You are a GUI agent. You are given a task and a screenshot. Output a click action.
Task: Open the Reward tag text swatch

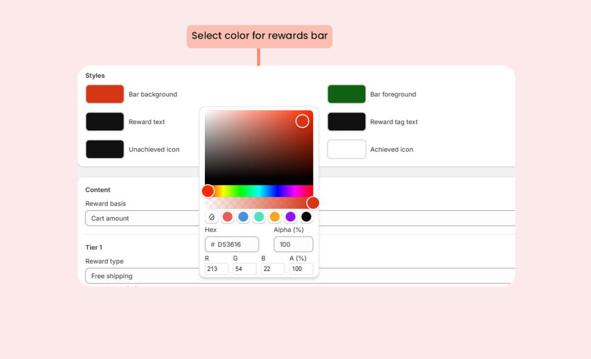[346, 122]
